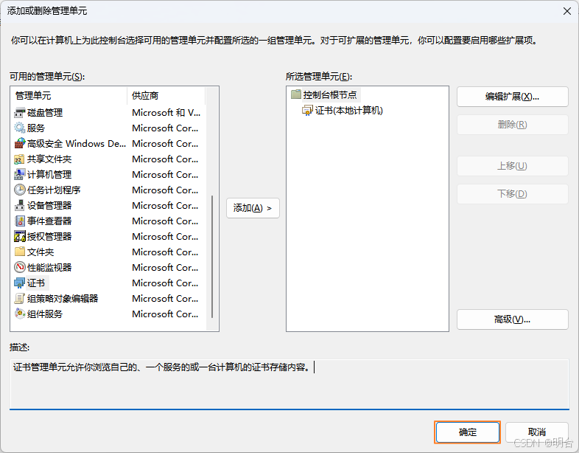The image size is (579, 453).
Task: Confirm with the 确定 button
Action: (468, 432)
